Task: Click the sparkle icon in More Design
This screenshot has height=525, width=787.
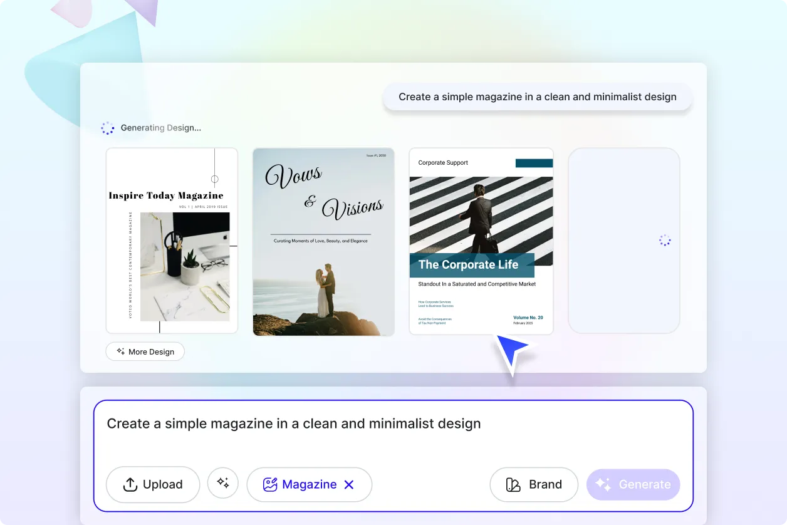Action: [120, 351]
